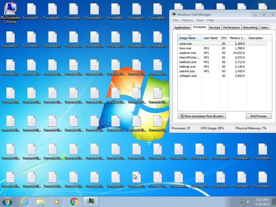
Task: Click the Task Manager title bar icon
Action: pos(174,15)
